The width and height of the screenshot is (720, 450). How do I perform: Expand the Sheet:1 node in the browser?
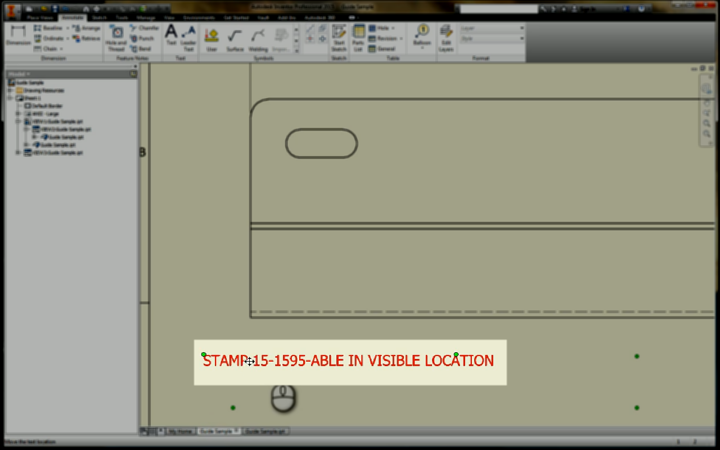11,98
